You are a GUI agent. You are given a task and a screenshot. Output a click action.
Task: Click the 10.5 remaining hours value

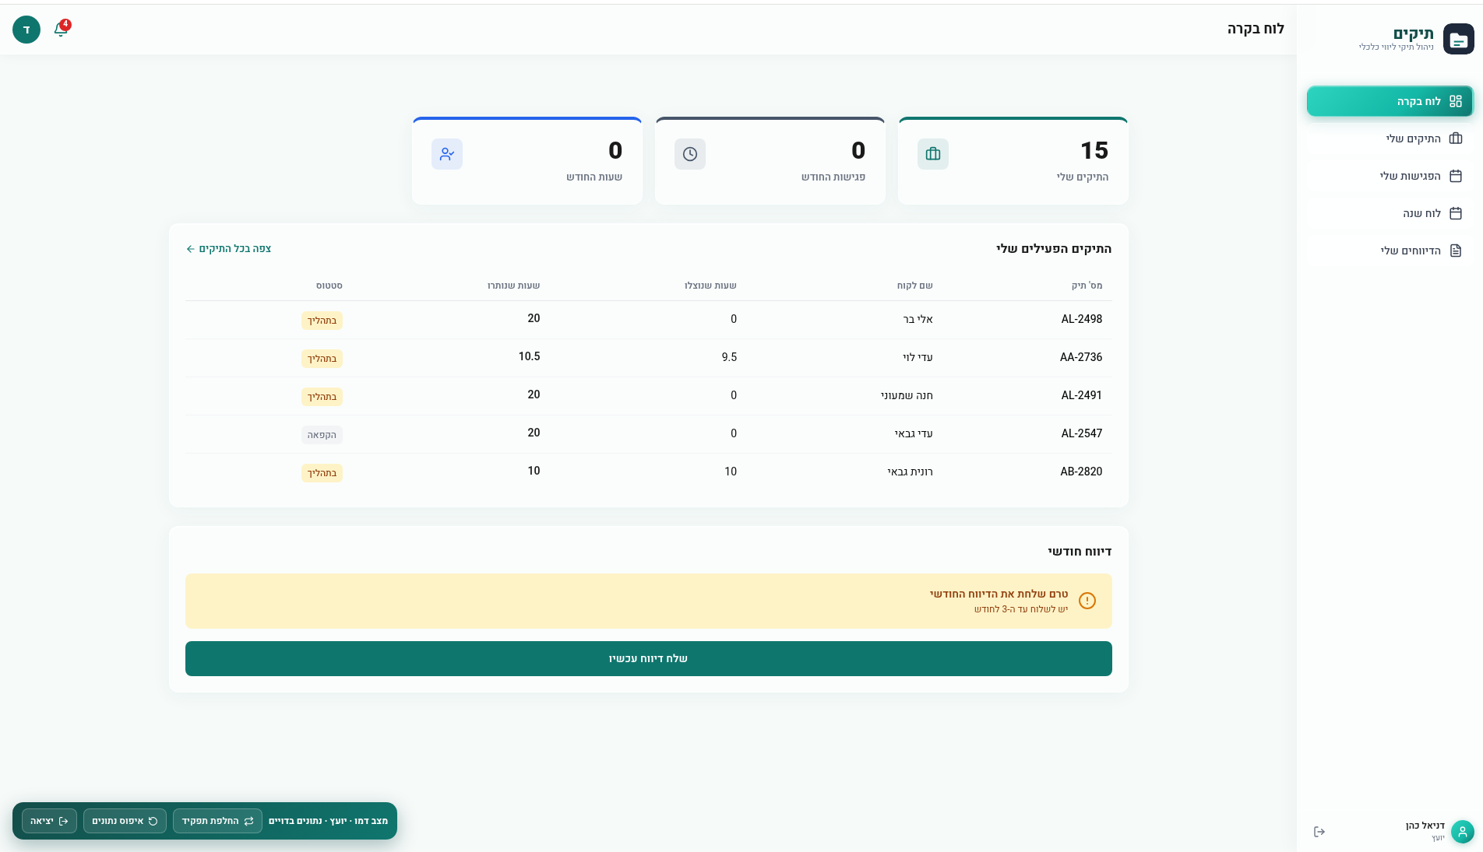click(530, 356)
